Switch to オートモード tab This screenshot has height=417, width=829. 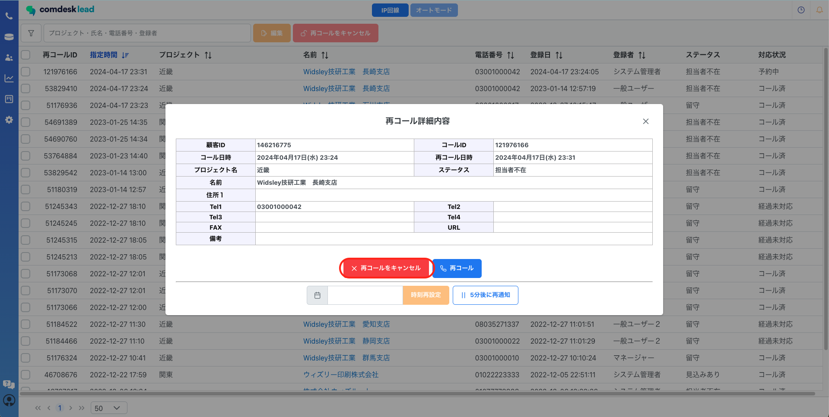tap(434, 10)
